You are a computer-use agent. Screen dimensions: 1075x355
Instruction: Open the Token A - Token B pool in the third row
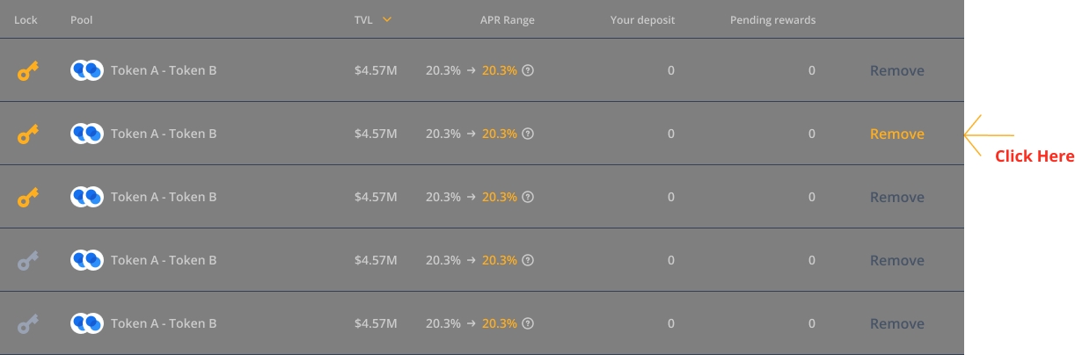click(x=164, y=198)
